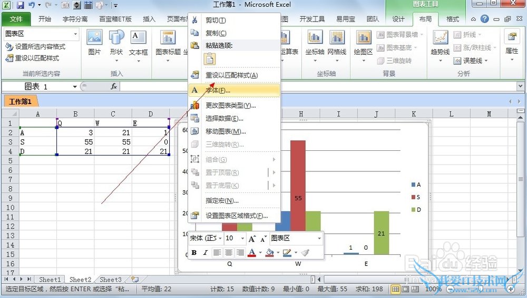
Task: Select Font (字体) in context menu
Action: [x=235, y=90]
